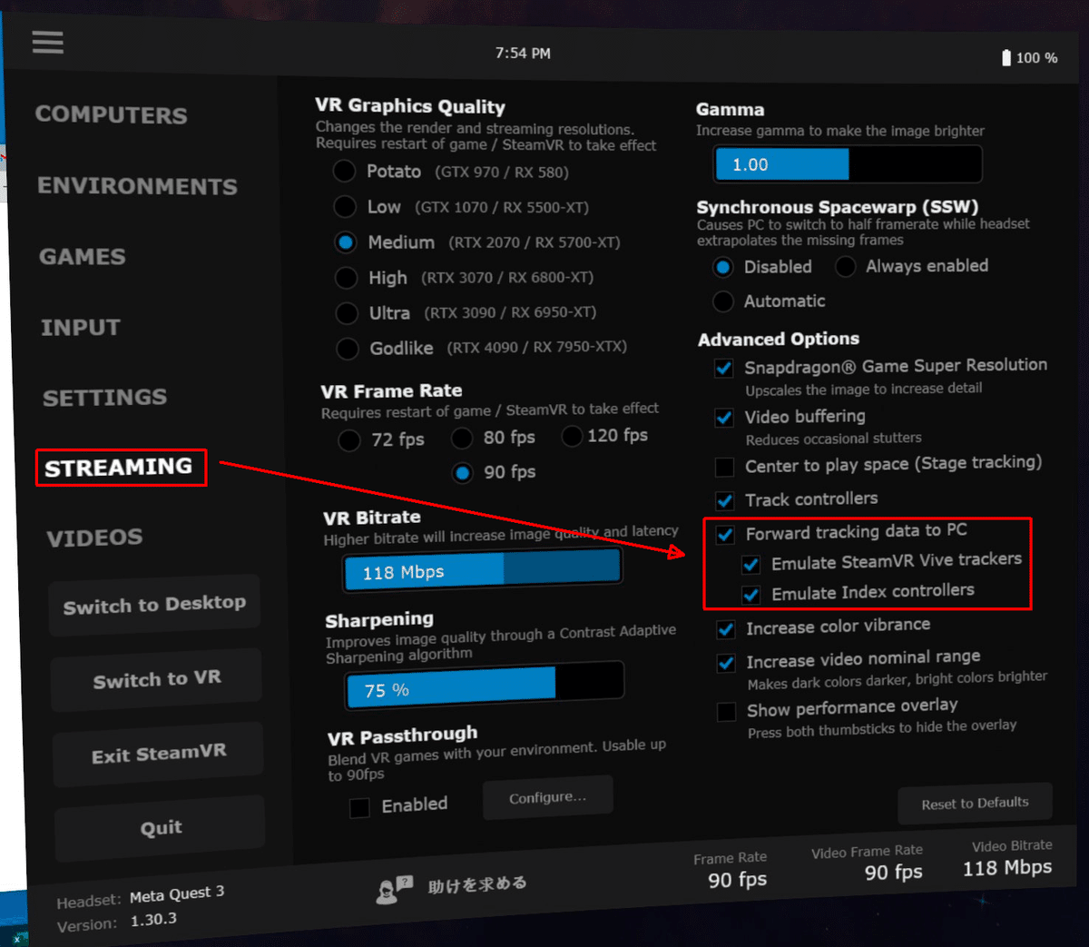
Task: Enable Show performance overlay
Action: coord(726,712)
